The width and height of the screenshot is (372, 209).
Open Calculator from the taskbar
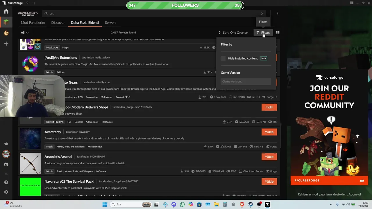click(x=225, y=204)
